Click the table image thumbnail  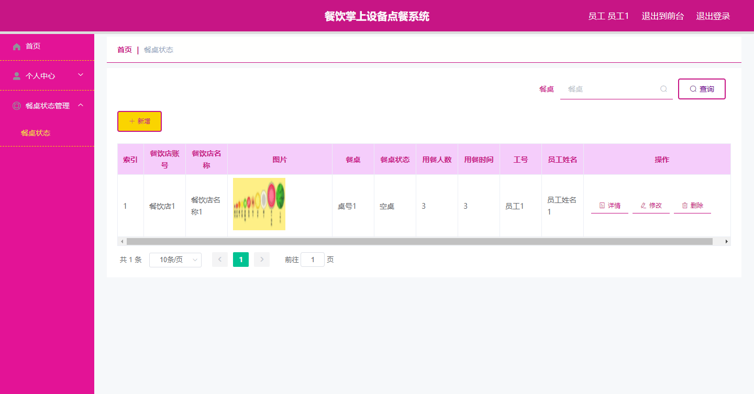(259, 204)
